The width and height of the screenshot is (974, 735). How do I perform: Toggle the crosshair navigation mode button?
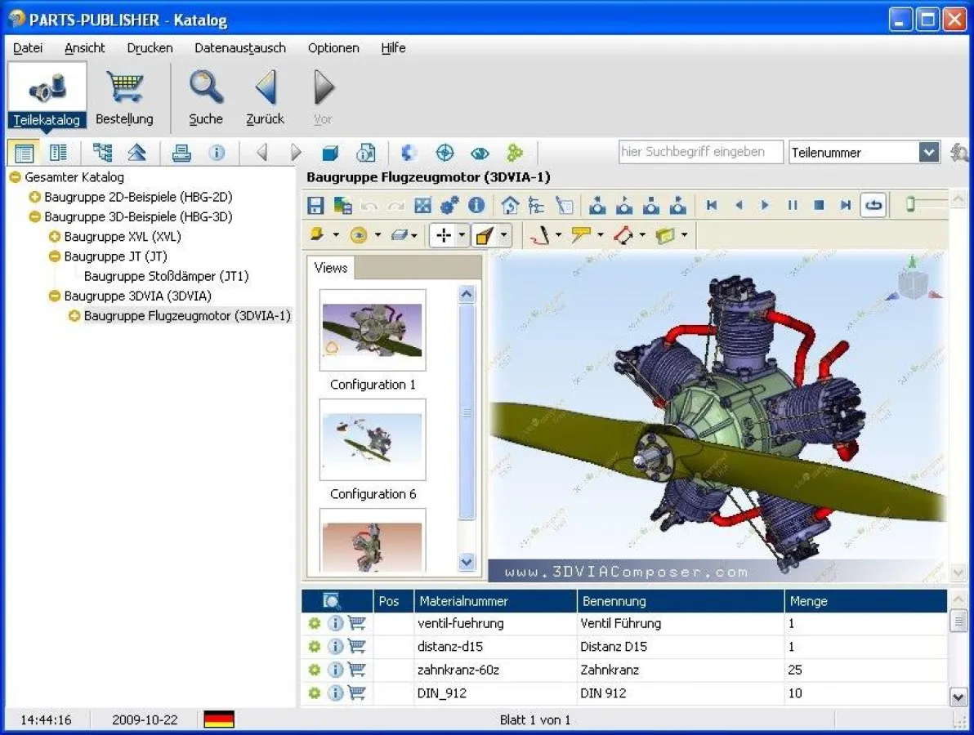(x=442, y=235)
